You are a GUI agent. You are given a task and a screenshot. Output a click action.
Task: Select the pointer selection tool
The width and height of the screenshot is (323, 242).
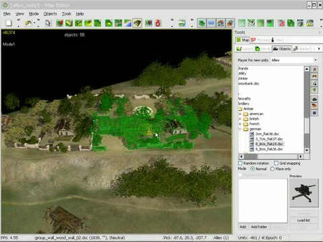pyautogui.click(x=48, y=23)
